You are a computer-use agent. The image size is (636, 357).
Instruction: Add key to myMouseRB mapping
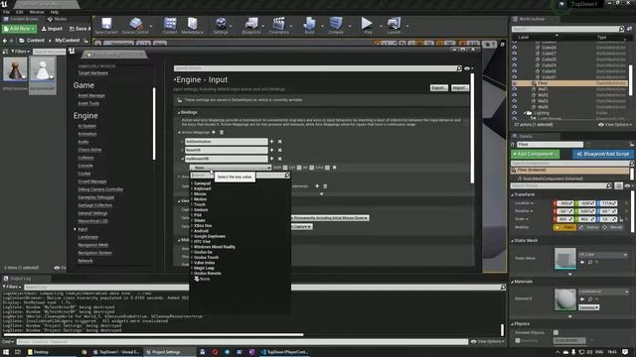coord(271,159)
